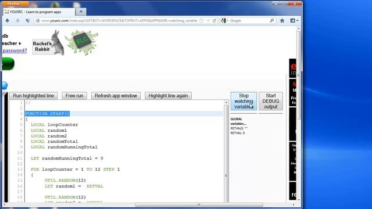Click the ELC chip logo

[82, 42]
